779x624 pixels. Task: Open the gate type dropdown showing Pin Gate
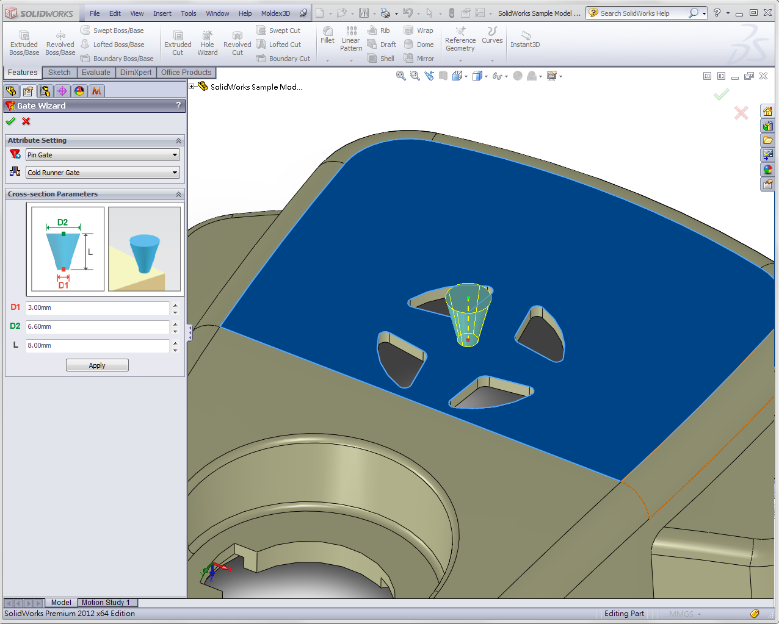(x=176, y=154)
